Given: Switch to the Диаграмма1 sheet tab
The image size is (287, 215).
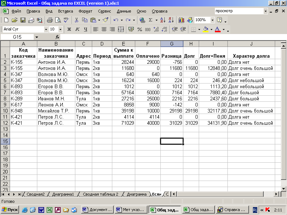Looking at the screenshot, I should pos(63,194).
